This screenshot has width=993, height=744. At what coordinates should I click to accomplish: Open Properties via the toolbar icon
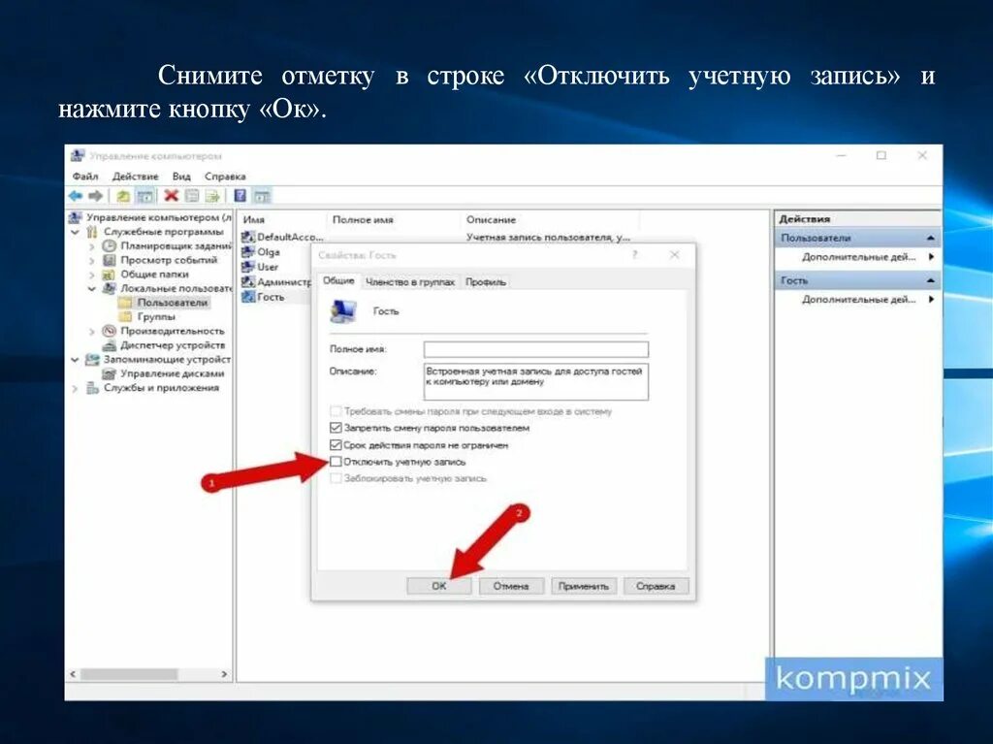pyautogui.click(x=192, y=196)
